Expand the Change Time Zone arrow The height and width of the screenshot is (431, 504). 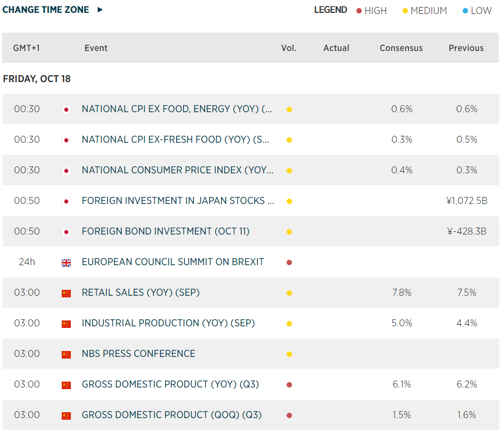(100, 10)
